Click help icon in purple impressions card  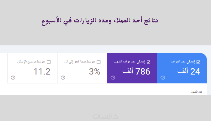point(113,78)
